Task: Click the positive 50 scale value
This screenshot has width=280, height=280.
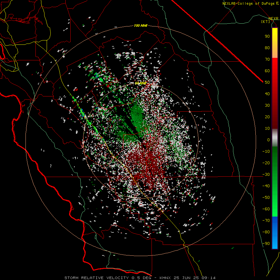Action: [x=267, y=82]
